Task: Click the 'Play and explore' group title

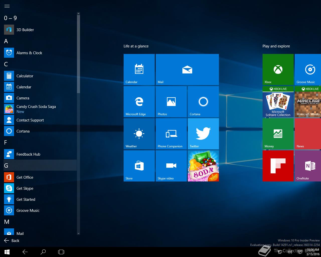Action: (276, 46)
